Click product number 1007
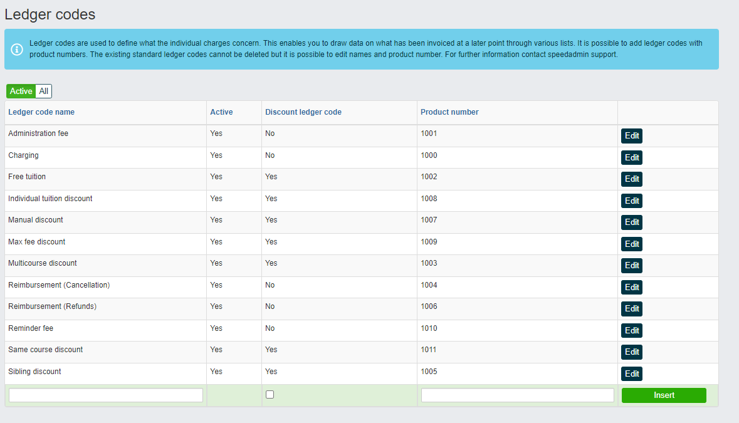 pyautogui.click(x=429, y=220)
